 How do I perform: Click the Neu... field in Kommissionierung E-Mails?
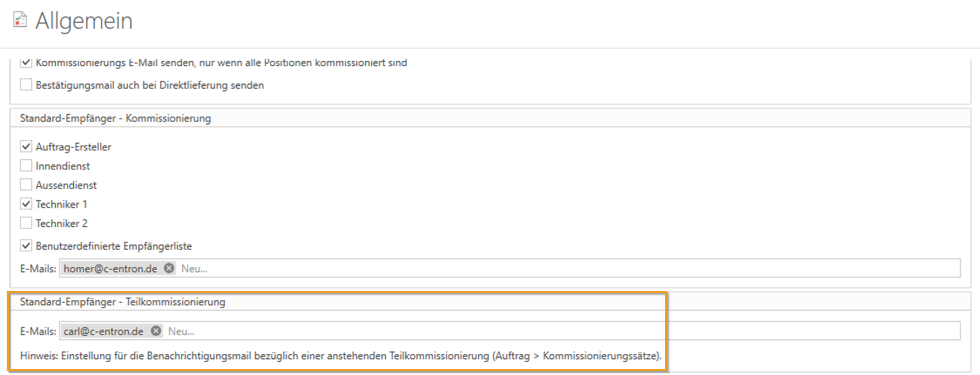pos(557,269)
